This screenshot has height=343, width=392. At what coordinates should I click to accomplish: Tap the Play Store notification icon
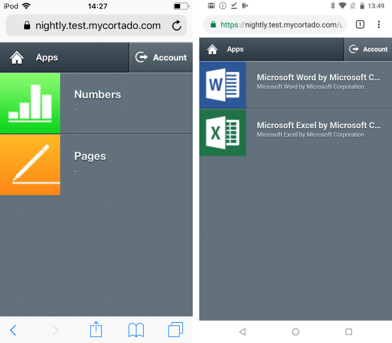[245, 5]
